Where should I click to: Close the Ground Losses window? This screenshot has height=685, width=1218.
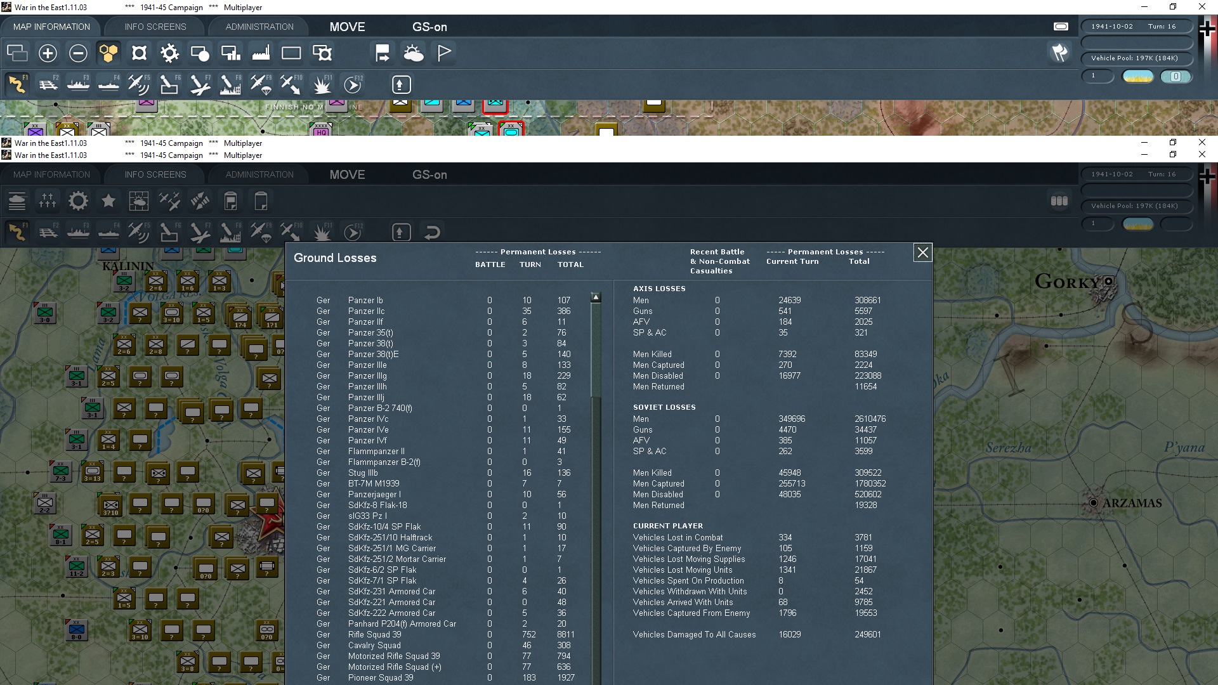click(922, 253)
